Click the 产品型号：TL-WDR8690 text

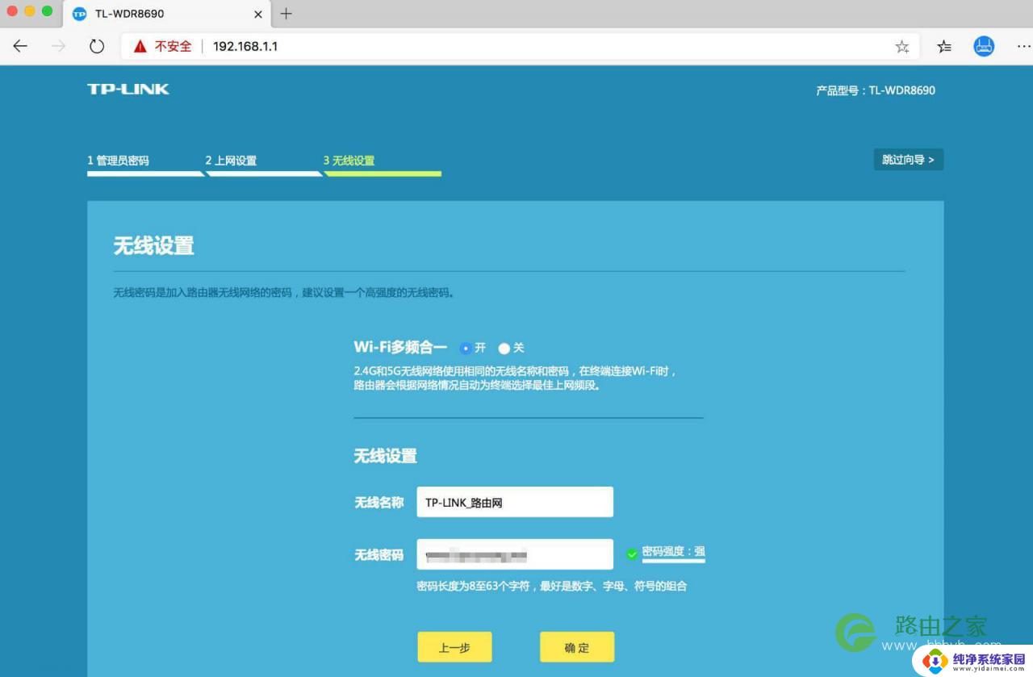(x=876, y=90)
